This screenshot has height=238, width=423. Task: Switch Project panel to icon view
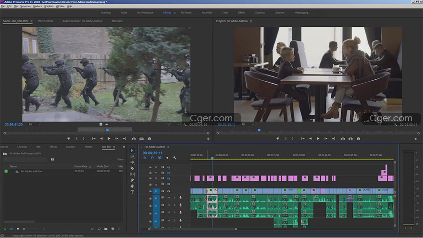coord(18,229)
